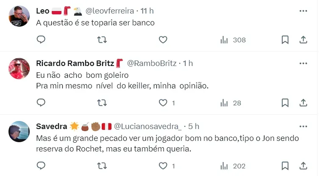The width and height of the screenshot is (320, 176).
Task: Repost Ricardo Rambo Britz's tweet
Action: [102, 102]
